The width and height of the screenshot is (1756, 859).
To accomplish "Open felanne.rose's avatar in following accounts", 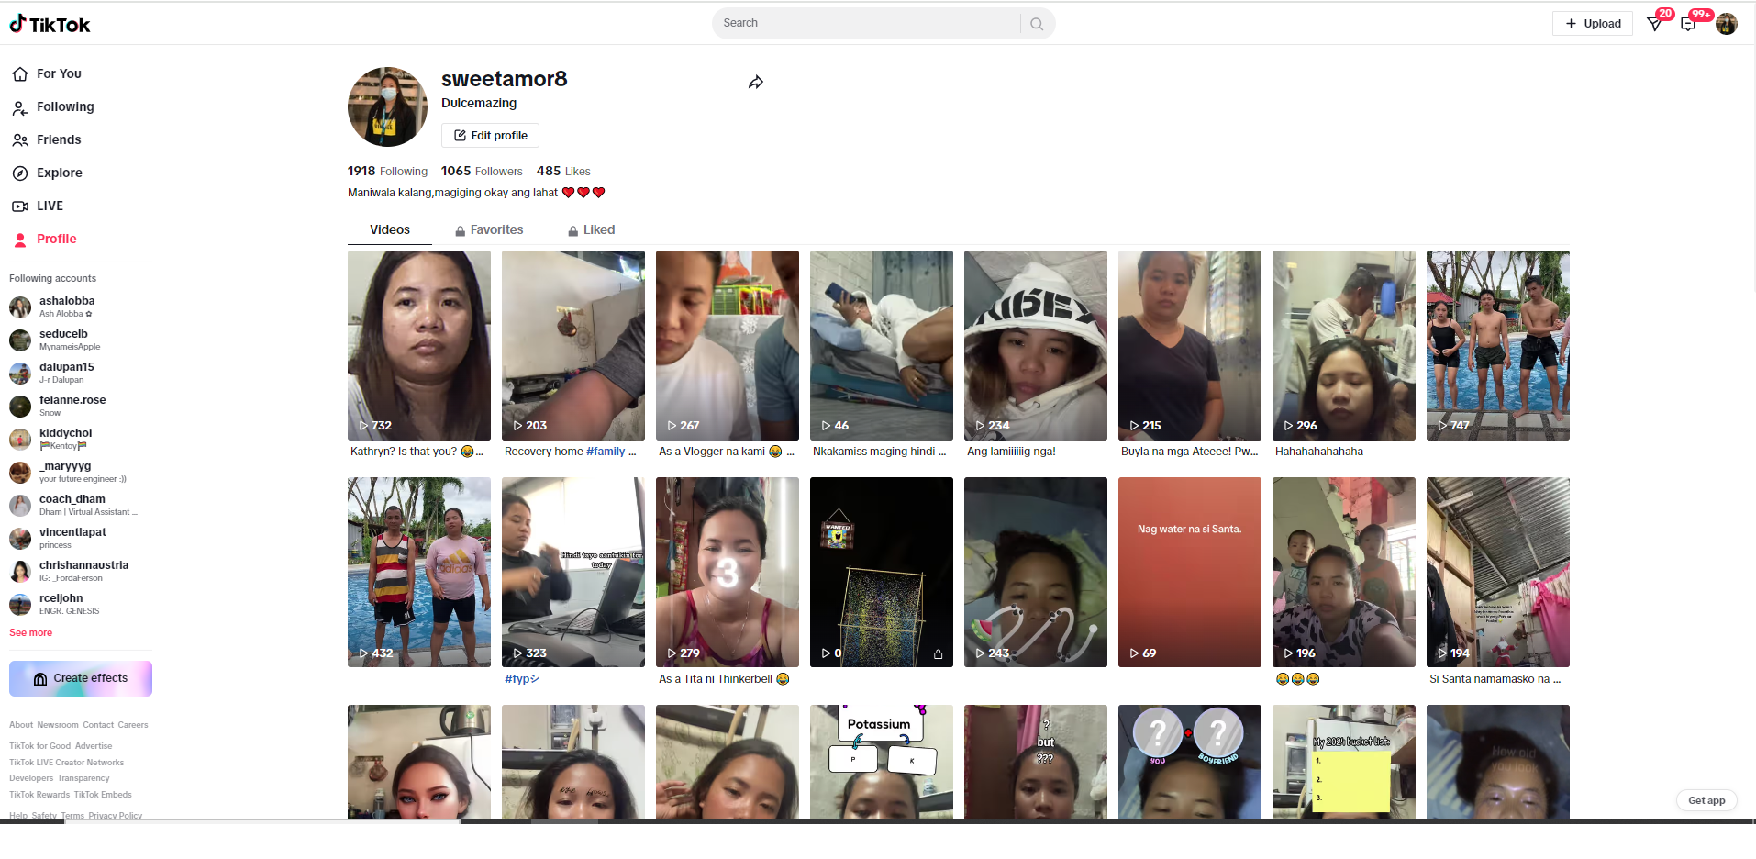I will click(20, 407).
